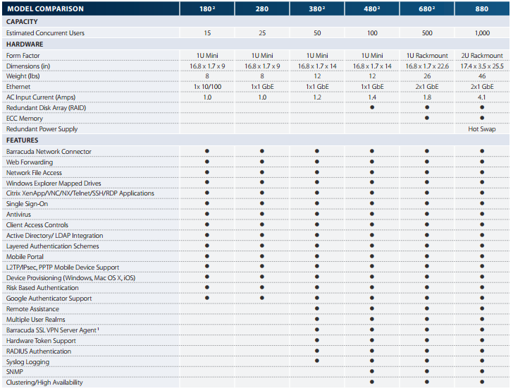
Task: Click Active Directory/ LDAP Integration label
Action: point(55,236)
